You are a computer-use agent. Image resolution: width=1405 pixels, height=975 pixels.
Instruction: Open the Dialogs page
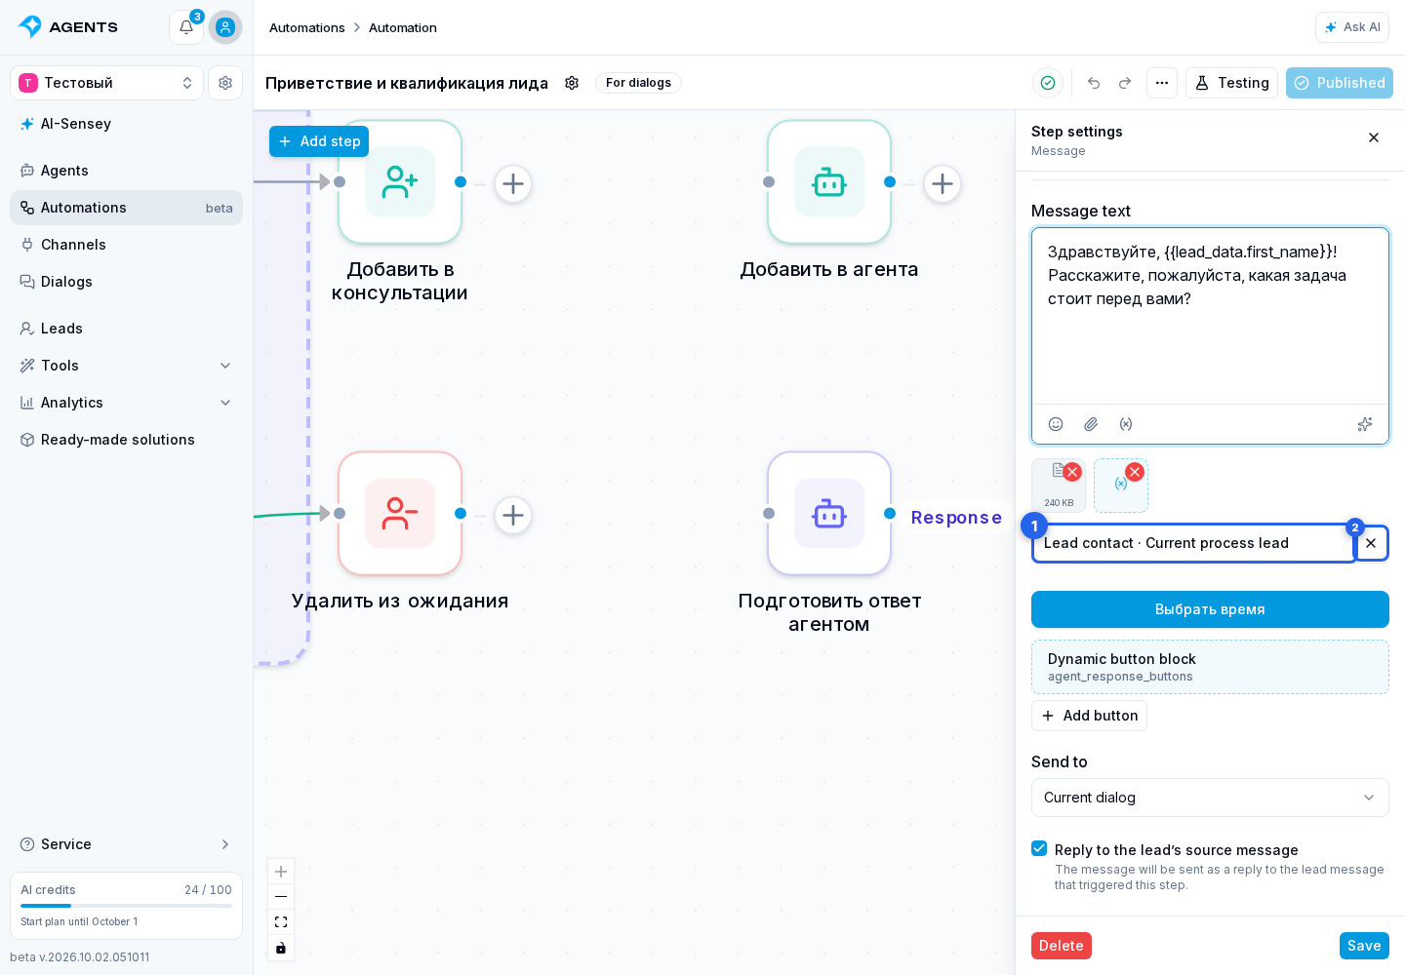tap(127, 282)
